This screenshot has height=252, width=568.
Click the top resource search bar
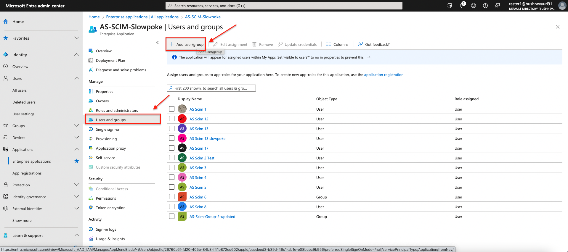pos(284,6)
